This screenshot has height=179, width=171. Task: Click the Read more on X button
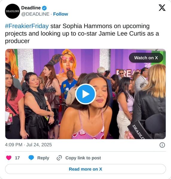click(85, 169)
